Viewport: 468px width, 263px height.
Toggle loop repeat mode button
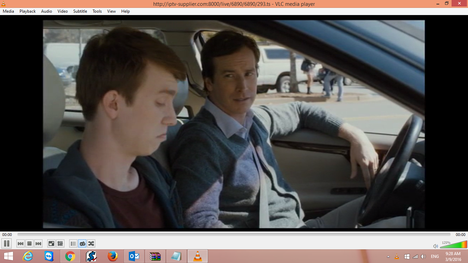[x=82, y=243]
